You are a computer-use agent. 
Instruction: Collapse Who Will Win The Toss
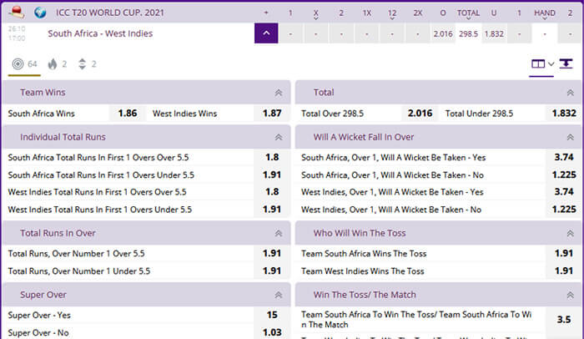coord(570,234)
